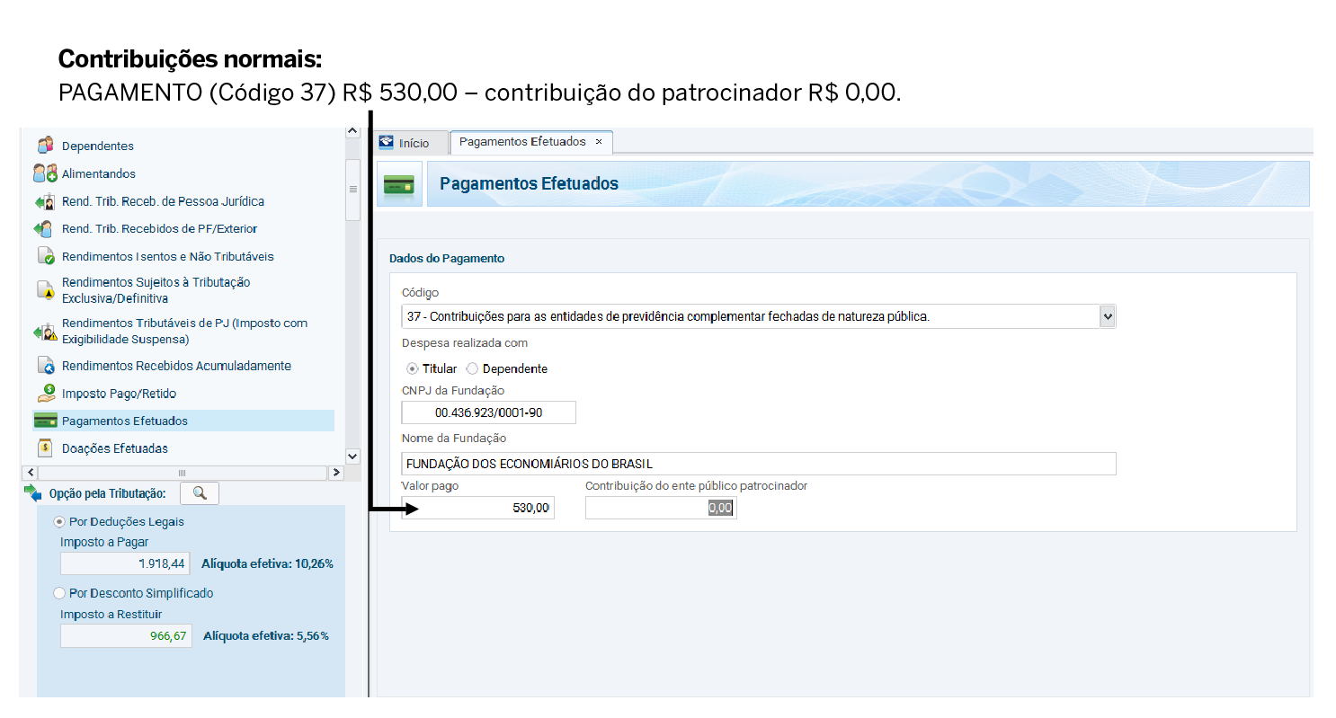Choose Por Deduções Legais option
1336x718 pixels.
tap(59, 521)
